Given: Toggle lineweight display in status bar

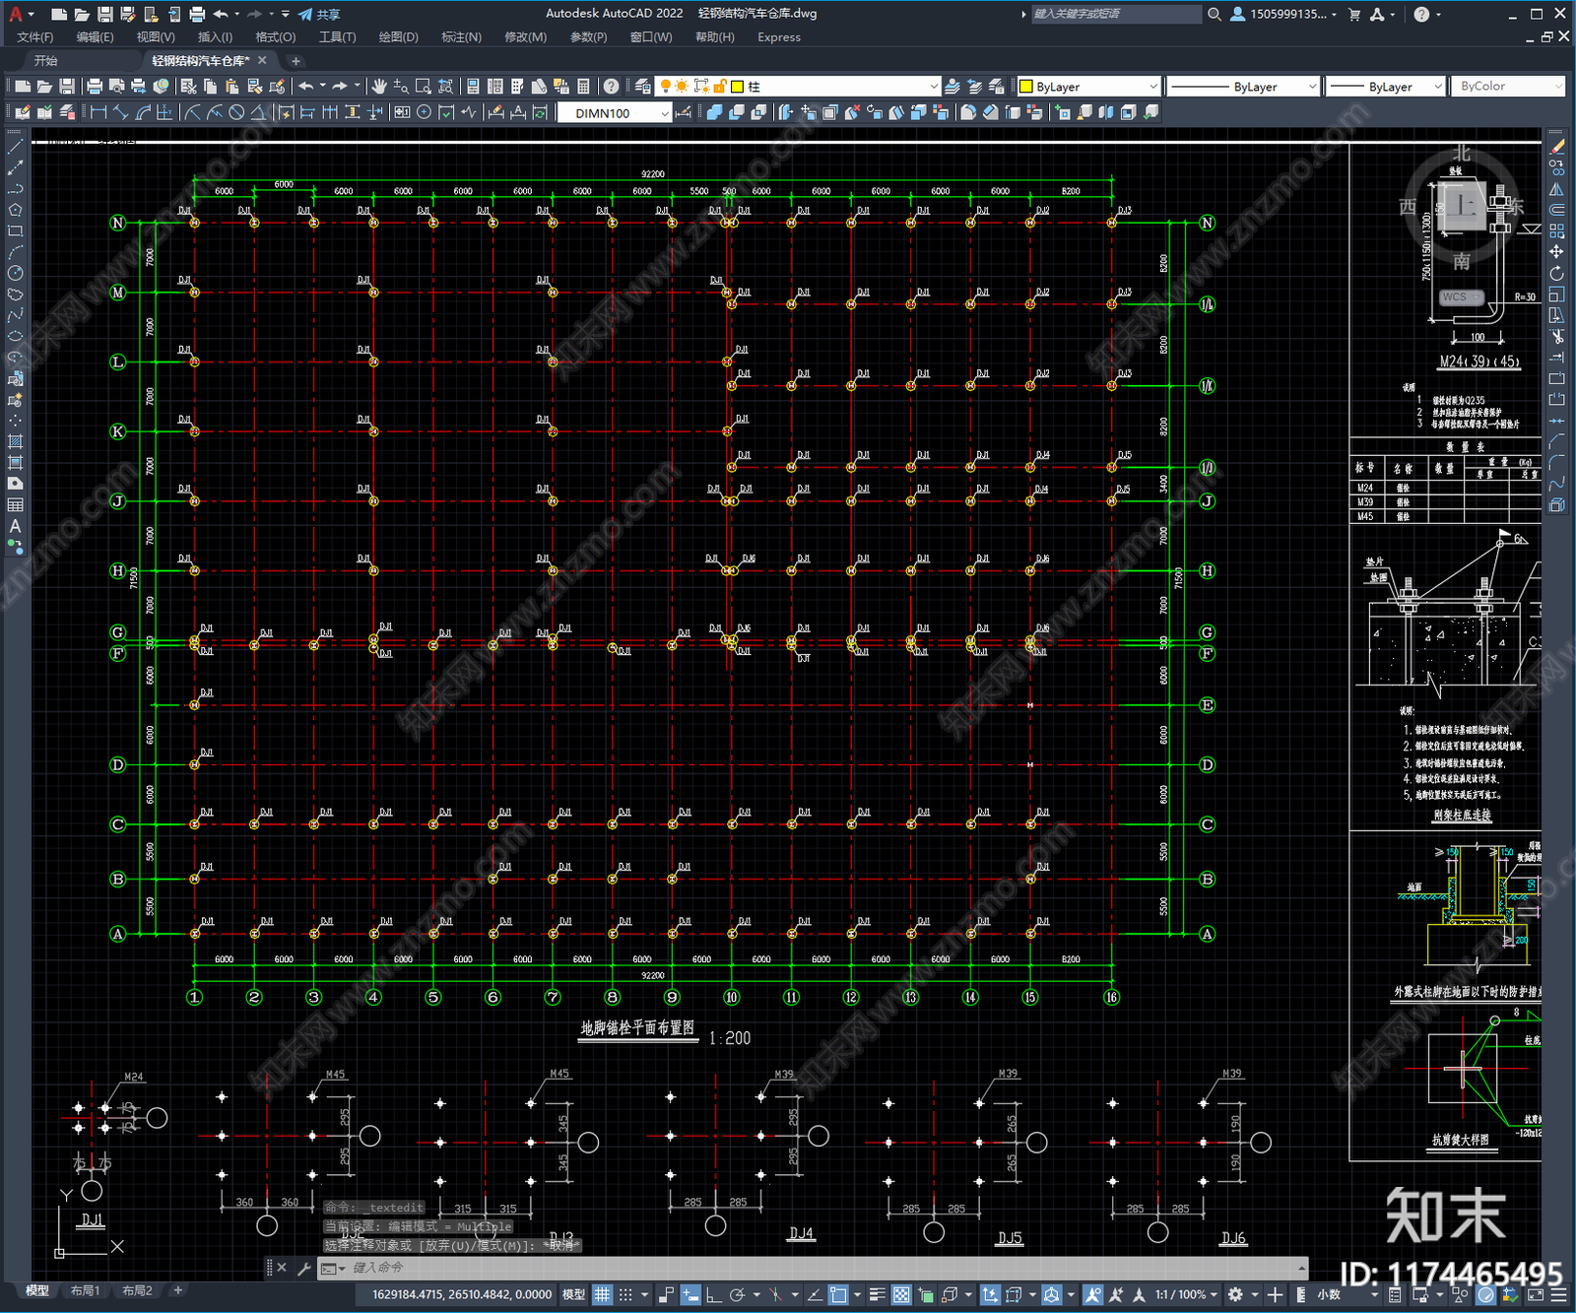Looking at the screenshot, I should [x=877, y=1294].
